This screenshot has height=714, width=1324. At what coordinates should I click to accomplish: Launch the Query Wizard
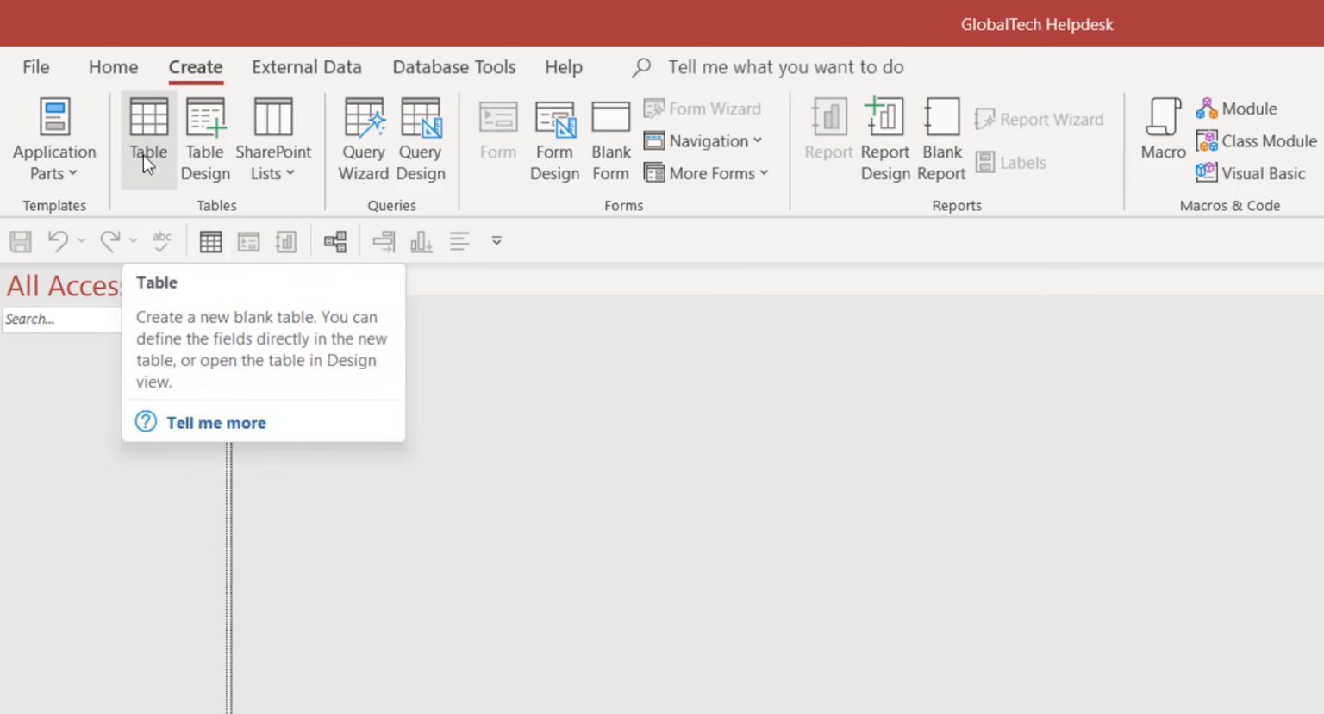click(363, 138)
